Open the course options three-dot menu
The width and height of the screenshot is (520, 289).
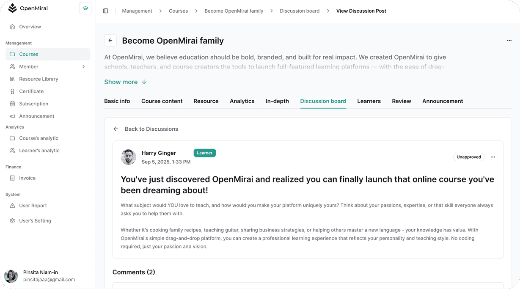click(x=509, y=41)
